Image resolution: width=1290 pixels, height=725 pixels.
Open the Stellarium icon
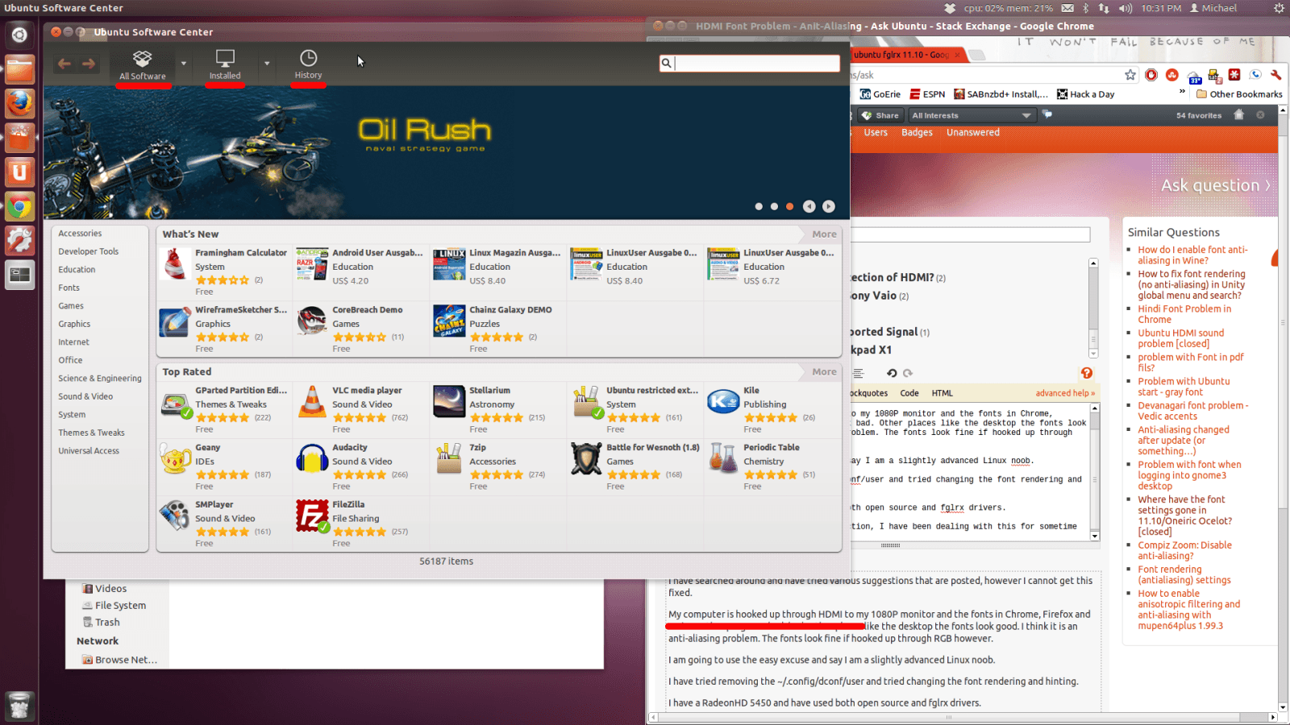pos(449,402)
